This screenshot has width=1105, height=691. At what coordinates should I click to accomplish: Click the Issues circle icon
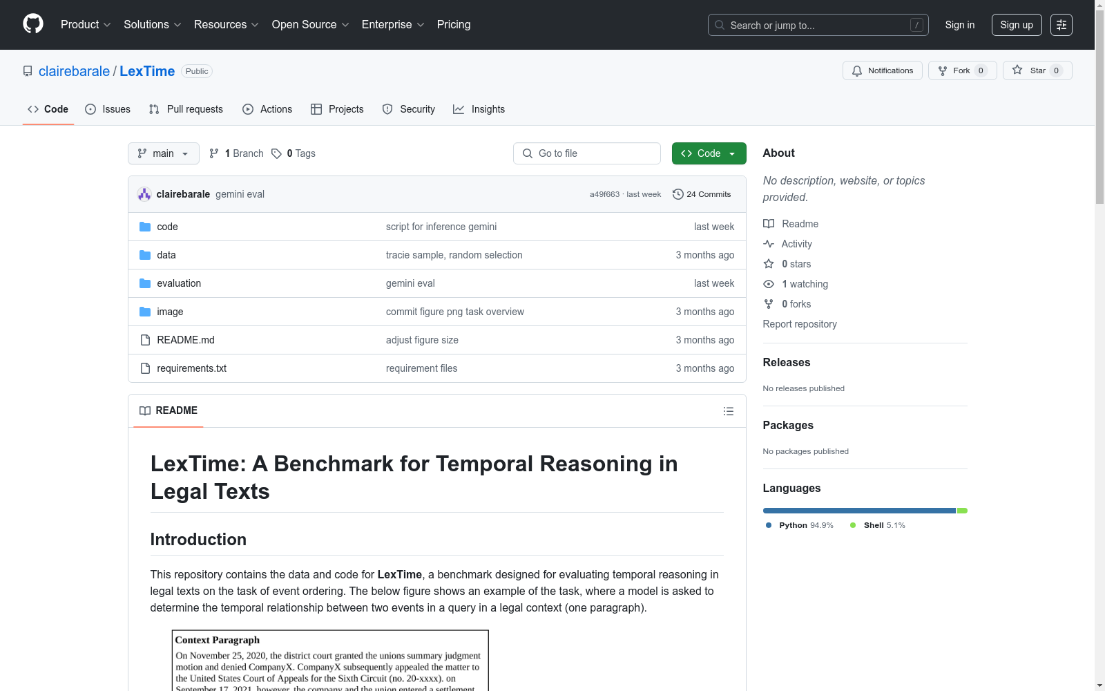[90, 109]
